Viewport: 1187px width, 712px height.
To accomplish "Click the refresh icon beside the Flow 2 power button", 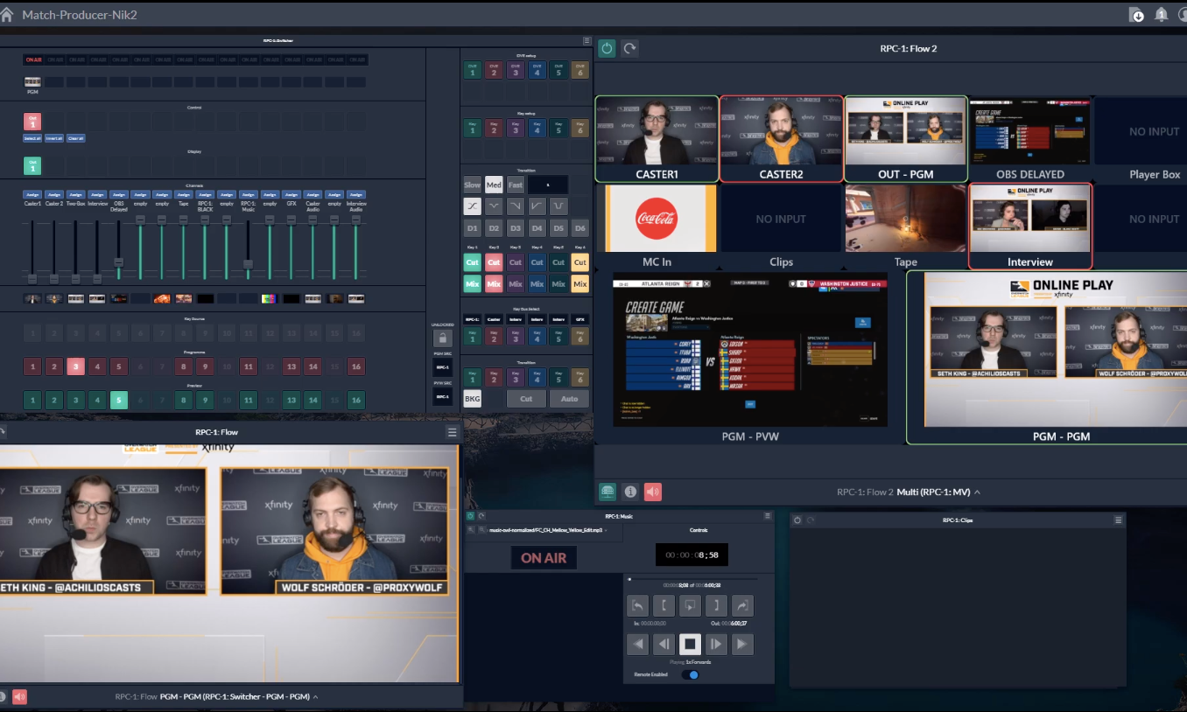I will 629,48.
